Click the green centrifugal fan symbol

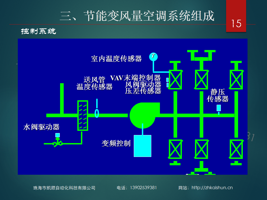145,115
